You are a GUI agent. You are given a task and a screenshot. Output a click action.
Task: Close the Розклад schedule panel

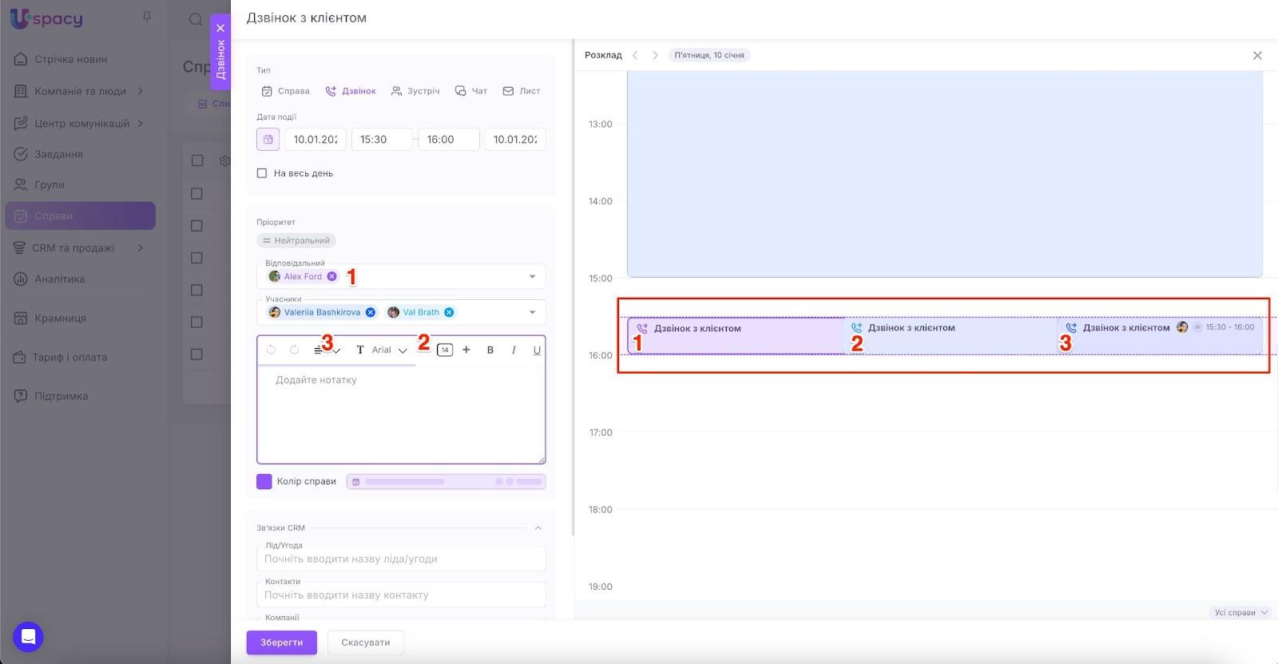[1257, 55]
